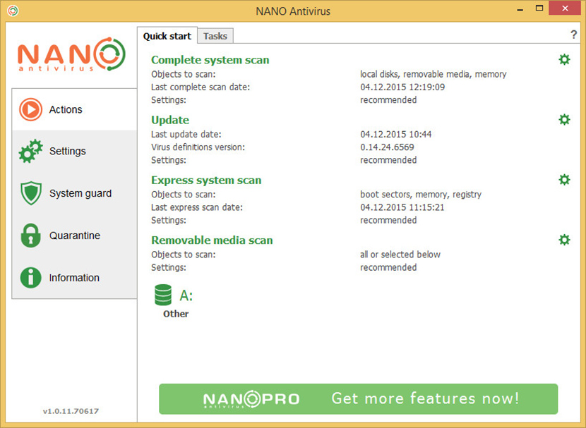Click the NANO Antivirus logo
Viewport: 586px width, 428px height.
coord(71,54)
